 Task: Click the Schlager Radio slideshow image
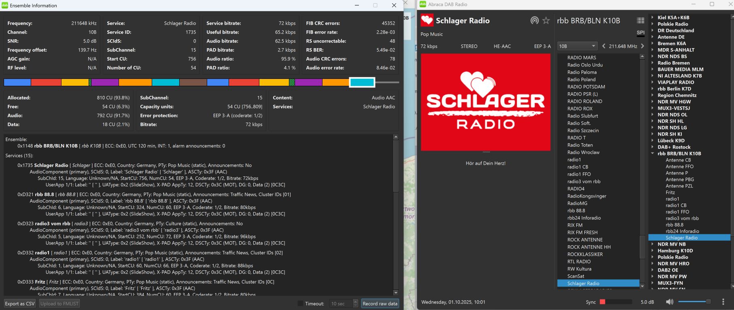(486, 102)
